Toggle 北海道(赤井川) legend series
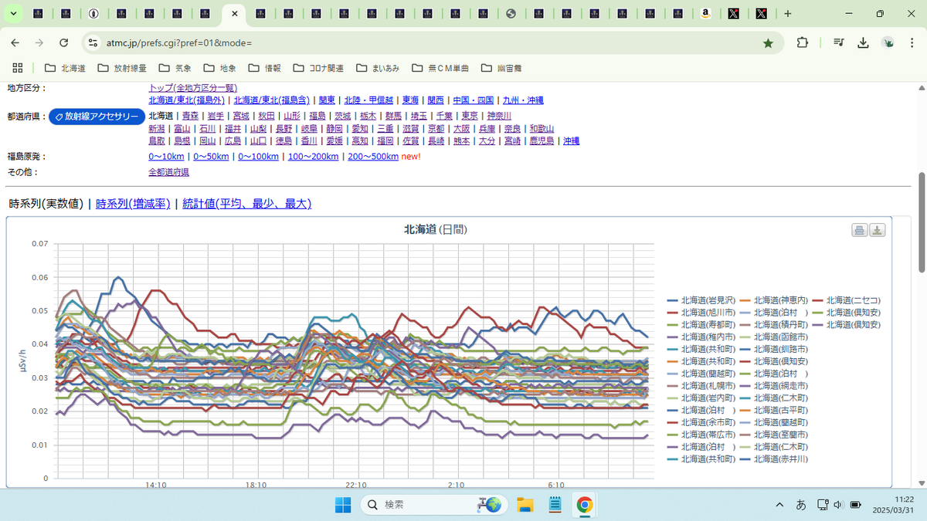The width and height of the screenshot is (927, 521). coord(774,459)
